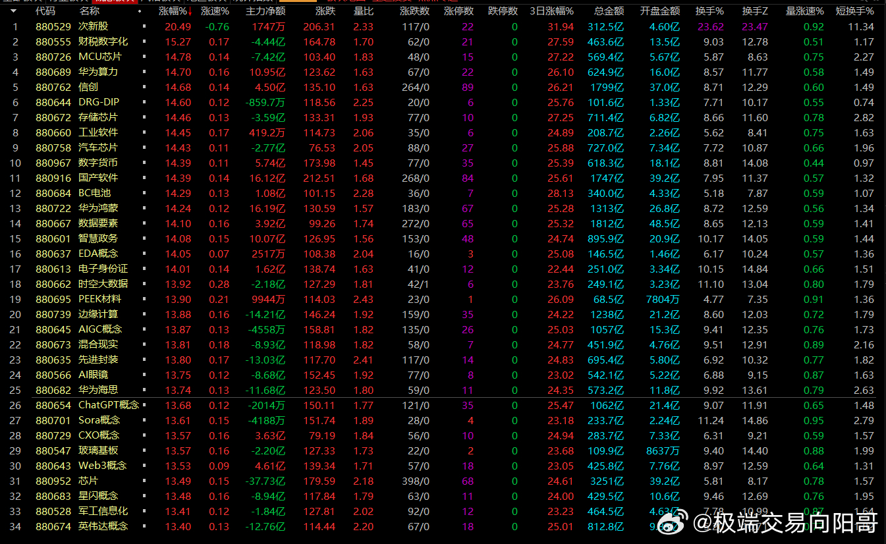Screen dimensions: 886x544
Task: Select the 数据要素 row in the list
Action: click(x=98, y=224)
